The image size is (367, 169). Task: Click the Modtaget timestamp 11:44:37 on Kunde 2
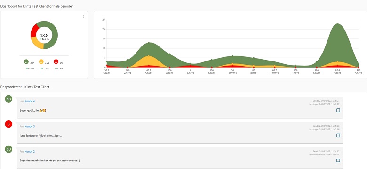324,154
